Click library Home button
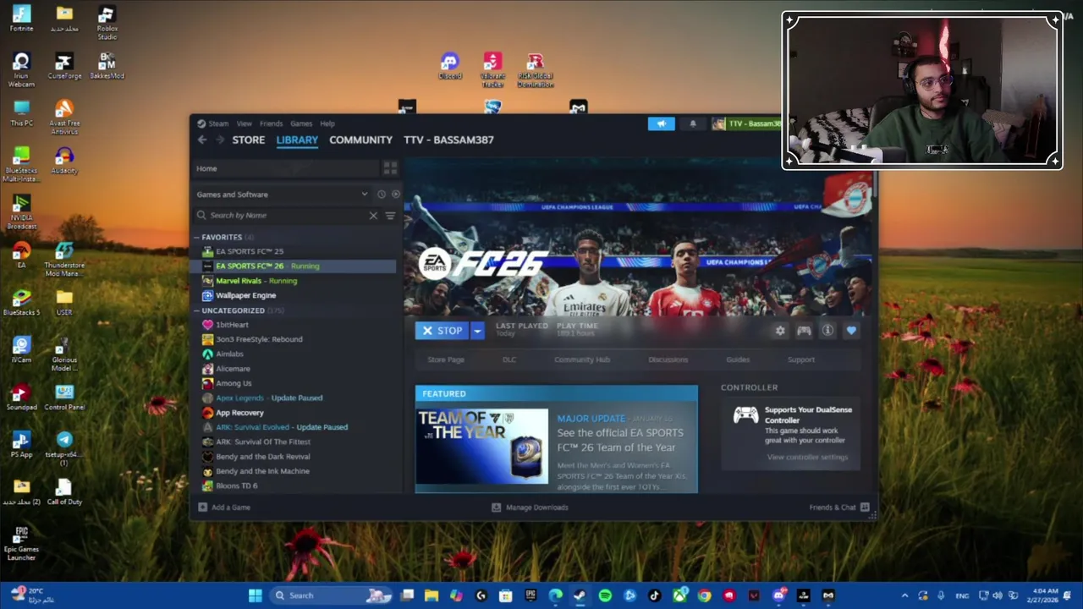 [x=286, y=168]
